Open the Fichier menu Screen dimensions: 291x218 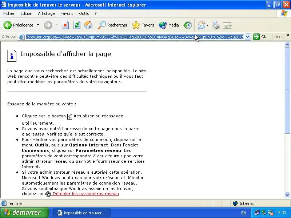(x=9, y=13)
